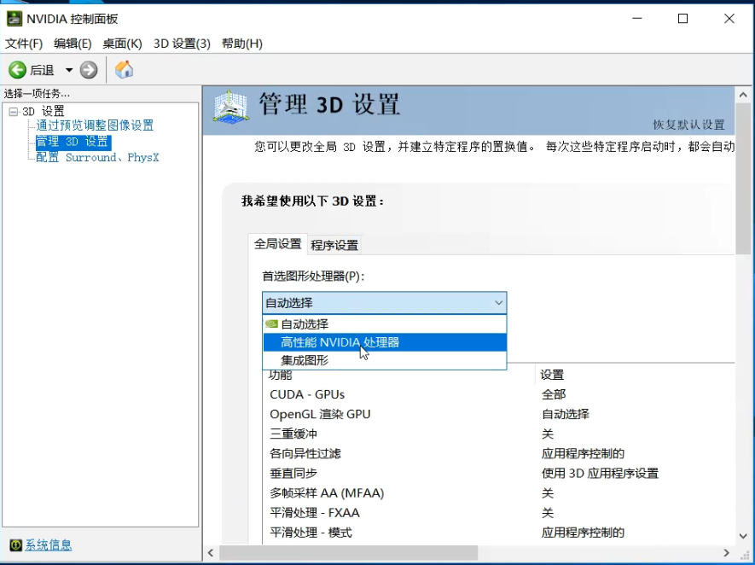The width and height of the screenshot is (755, 565).
Task: Select 自动选择 in the dropdown list
Action: [x=384, y=324]
